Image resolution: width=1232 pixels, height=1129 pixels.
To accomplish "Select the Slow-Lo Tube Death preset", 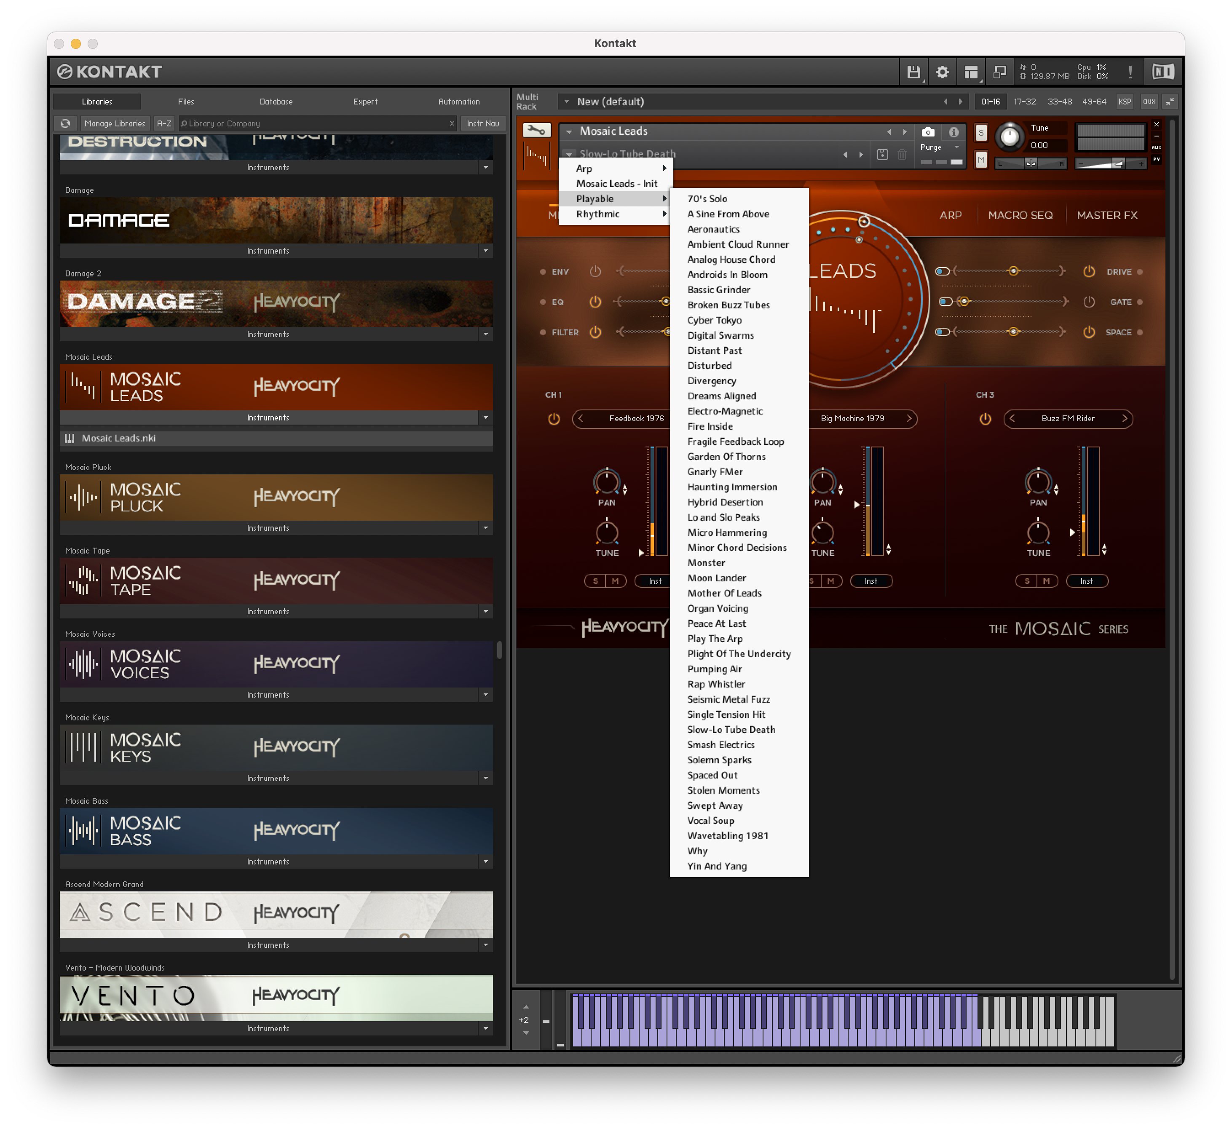I will coord(739,730).
